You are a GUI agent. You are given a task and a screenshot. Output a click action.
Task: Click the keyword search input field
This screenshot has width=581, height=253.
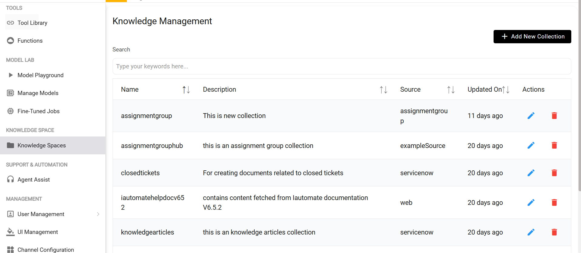click(341, 66)
